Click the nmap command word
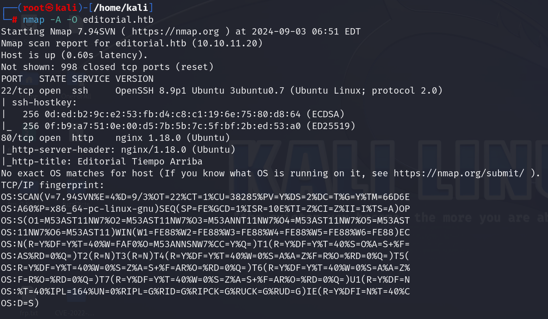This screenshot has height=319, width=548. (34, 20)
